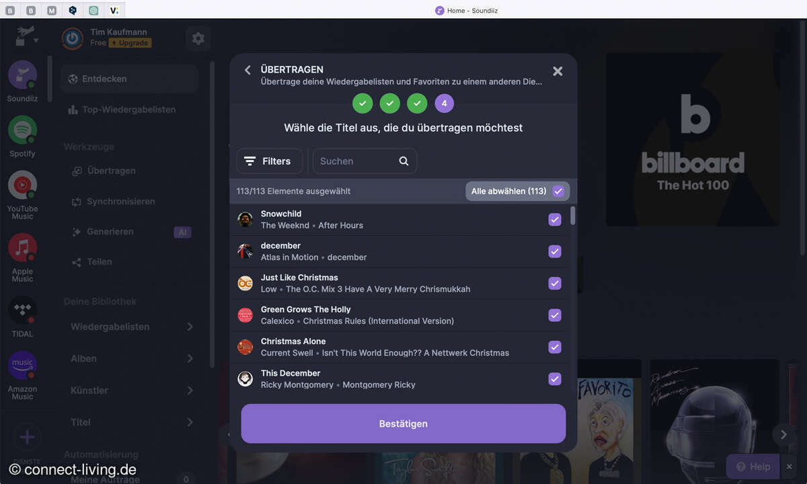Uncheck the Christmas Alone checkbox
The height and width of the screenshot is (484, 807).
coord(555,347)
